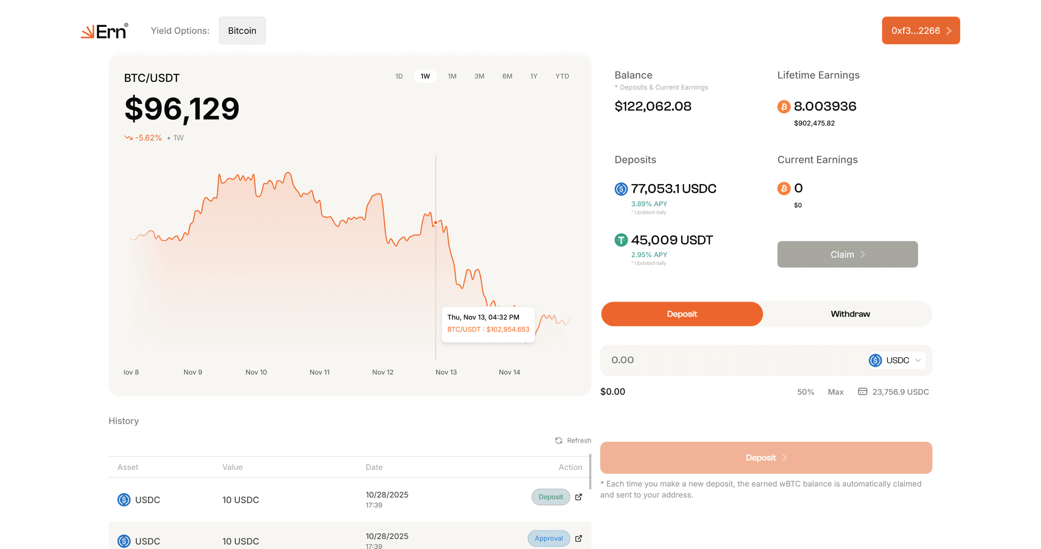Switch chart to 1M timeframe

point(452,76)
